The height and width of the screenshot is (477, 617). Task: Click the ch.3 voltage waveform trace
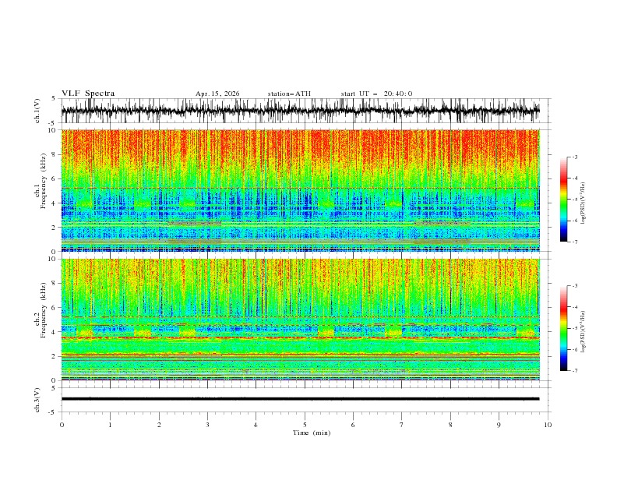(300, 399)
